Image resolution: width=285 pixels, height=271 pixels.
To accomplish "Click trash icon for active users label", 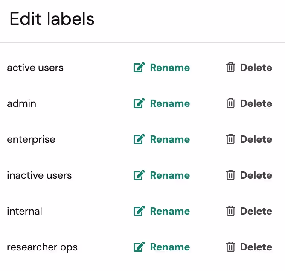I will click(230, 67).
